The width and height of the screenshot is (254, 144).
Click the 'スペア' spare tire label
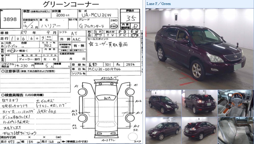tap(137, 142)
